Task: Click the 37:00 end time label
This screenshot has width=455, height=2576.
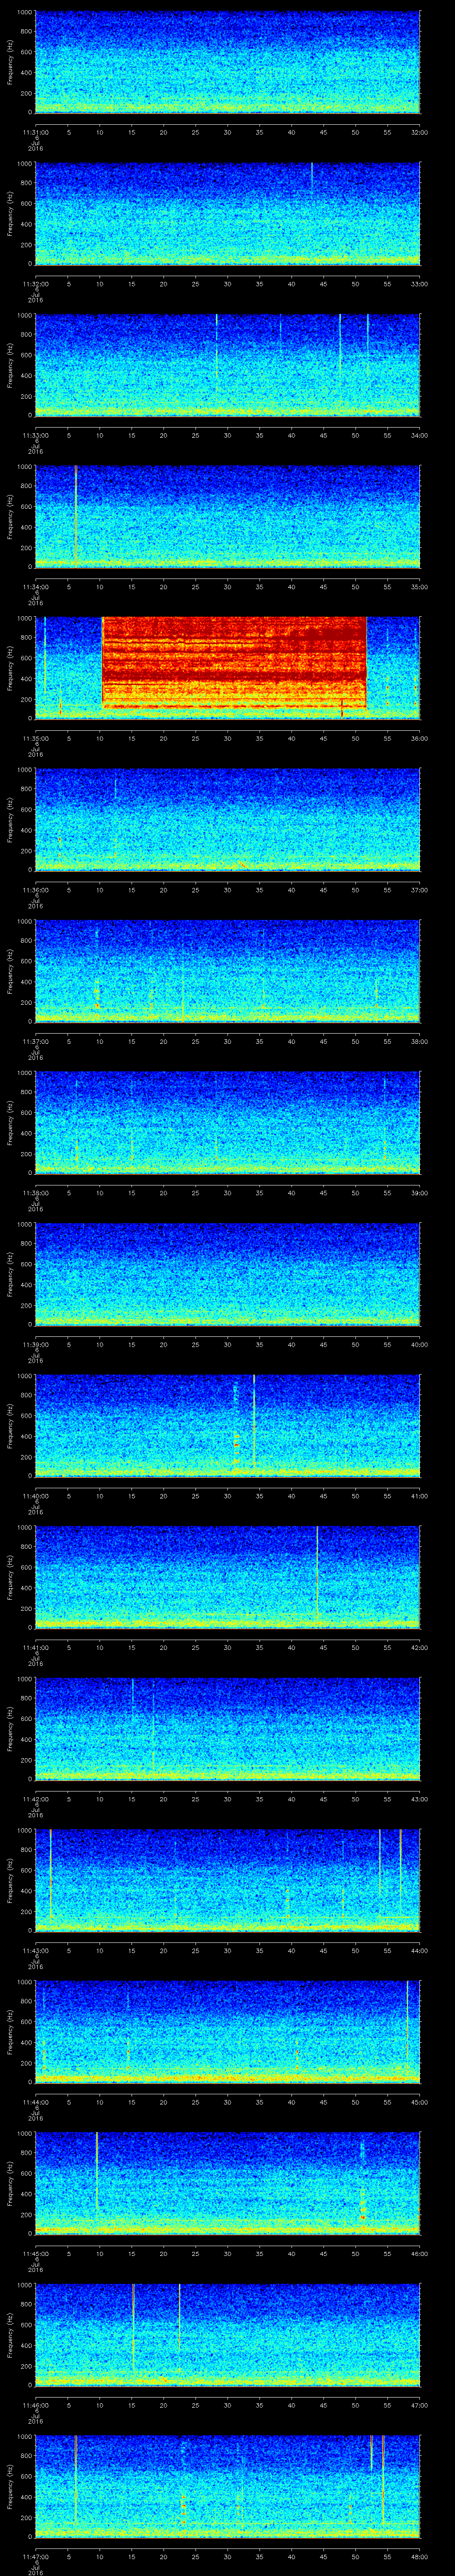Action: tap(419, 890)
